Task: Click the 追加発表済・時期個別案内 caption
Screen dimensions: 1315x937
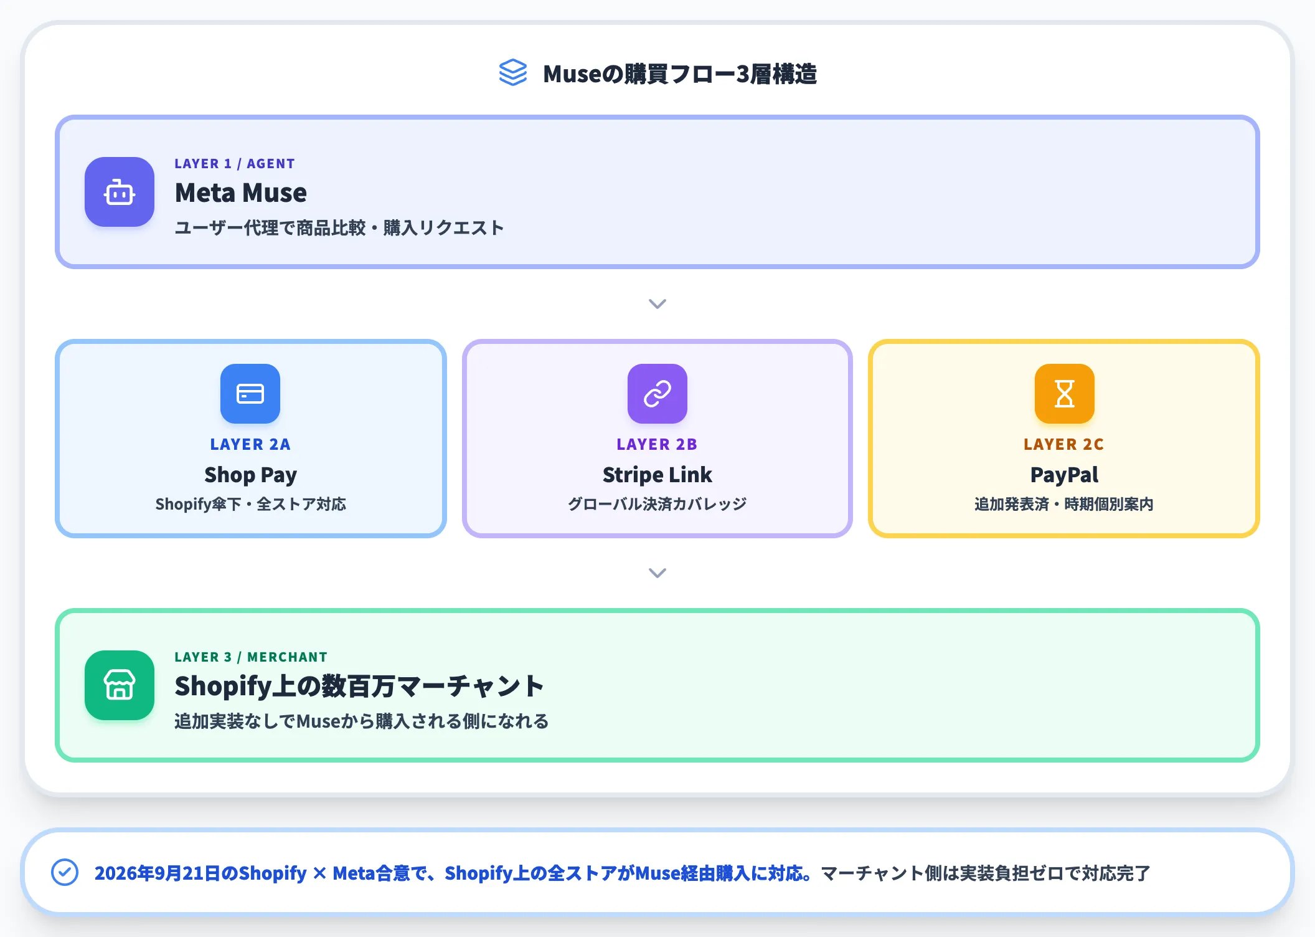Action: pyautogui.click(x=1064, y=504)
